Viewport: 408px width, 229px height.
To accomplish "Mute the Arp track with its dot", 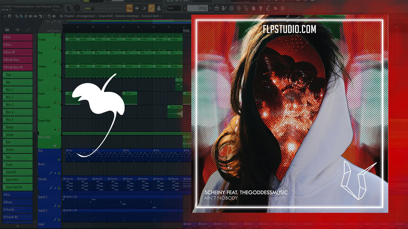I will point(59,160).
